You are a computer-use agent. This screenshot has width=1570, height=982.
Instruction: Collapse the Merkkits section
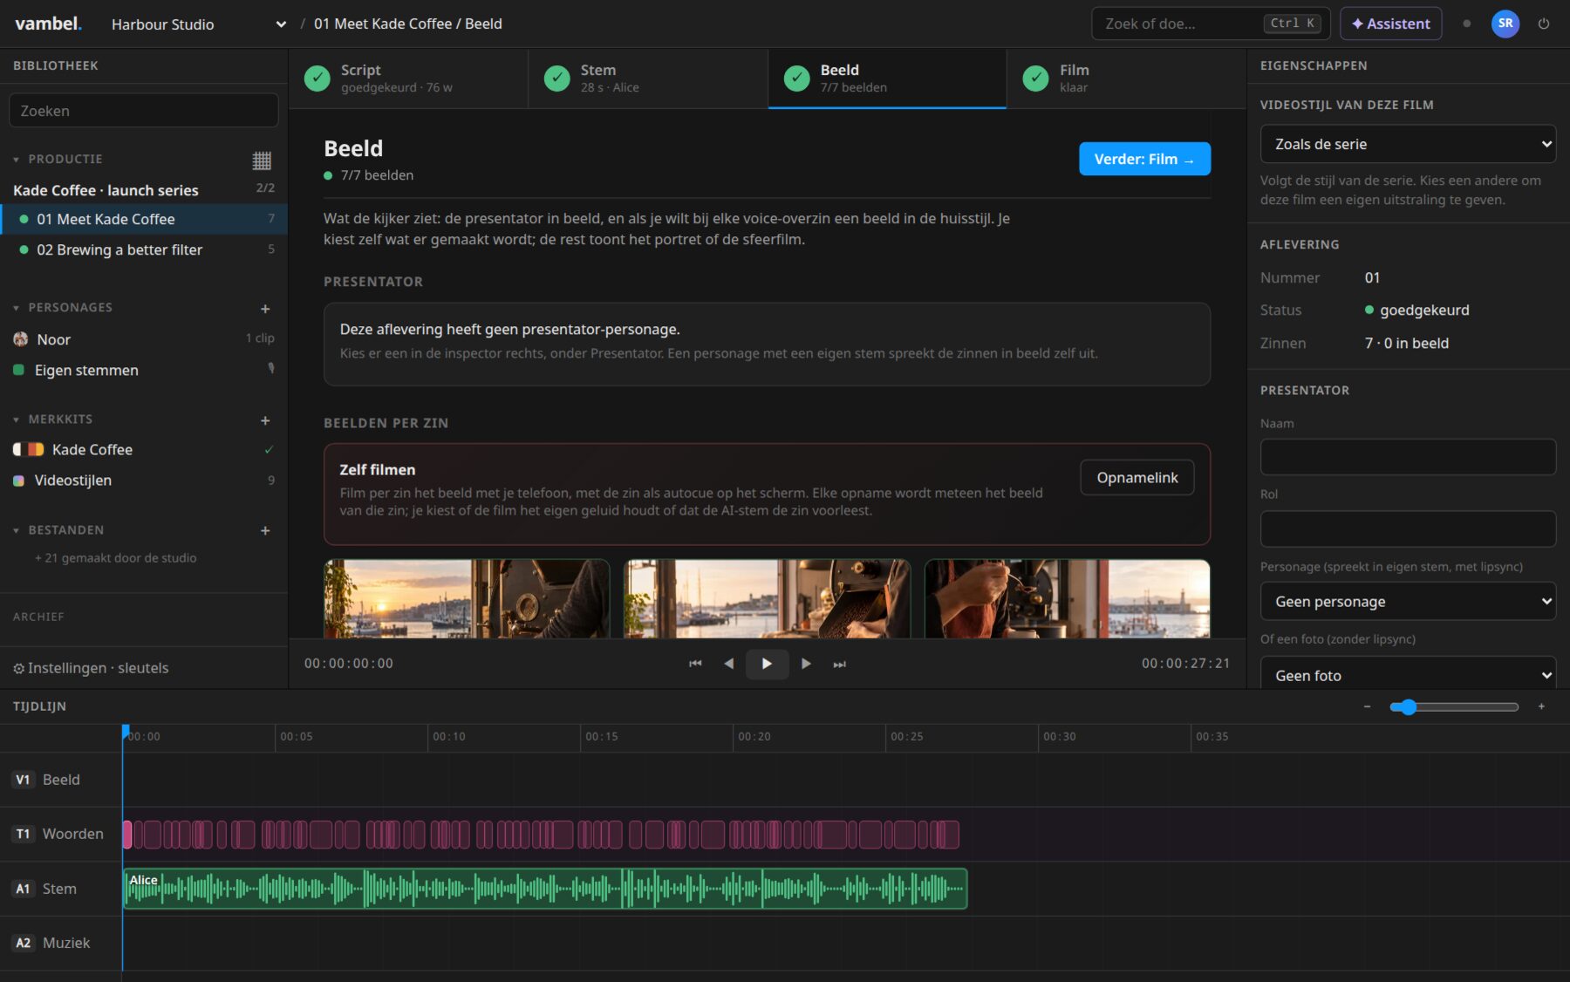pos(17,419)
